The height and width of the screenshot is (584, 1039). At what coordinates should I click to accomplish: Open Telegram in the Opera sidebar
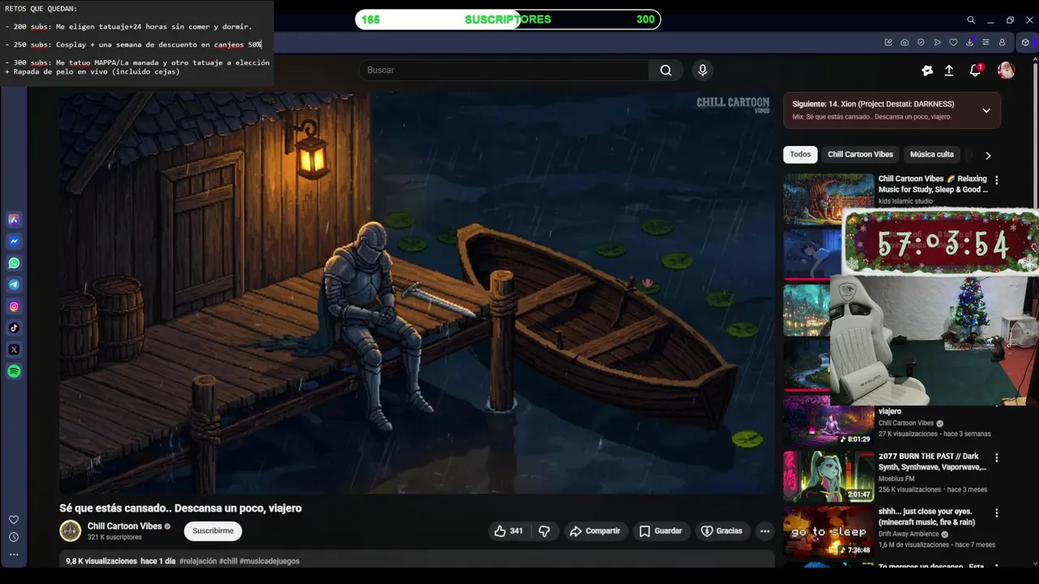[x=14, y=285]
